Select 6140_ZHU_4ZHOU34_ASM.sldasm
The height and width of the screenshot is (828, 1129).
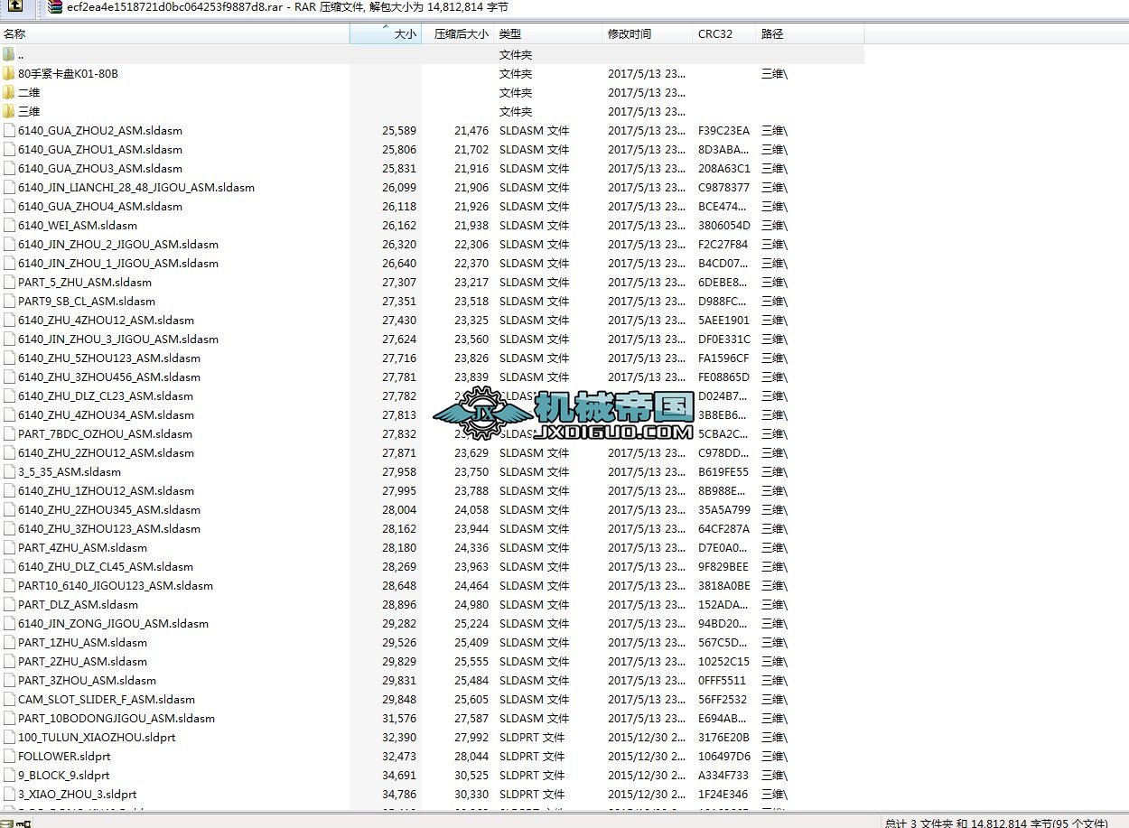point(106,415)
